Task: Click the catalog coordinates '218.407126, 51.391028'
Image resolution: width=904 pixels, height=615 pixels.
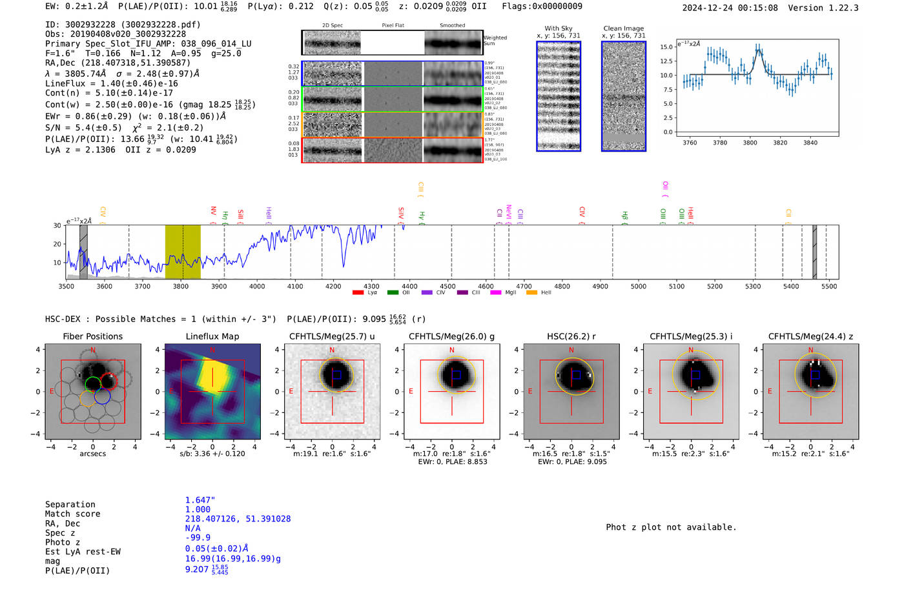Action: coord(238,519)
